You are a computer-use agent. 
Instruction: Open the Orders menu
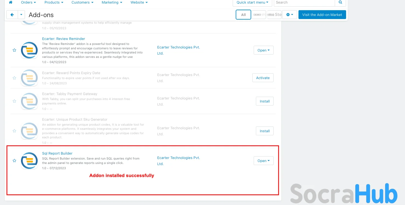[28, 2]
